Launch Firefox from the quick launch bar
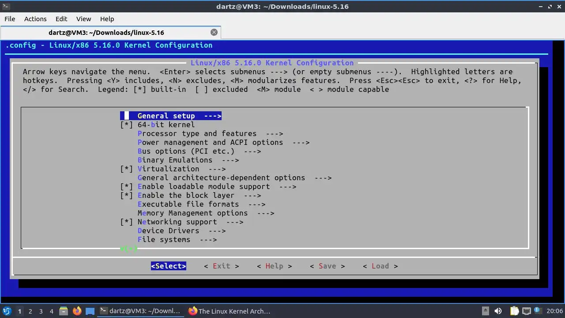 pos(77,311)
